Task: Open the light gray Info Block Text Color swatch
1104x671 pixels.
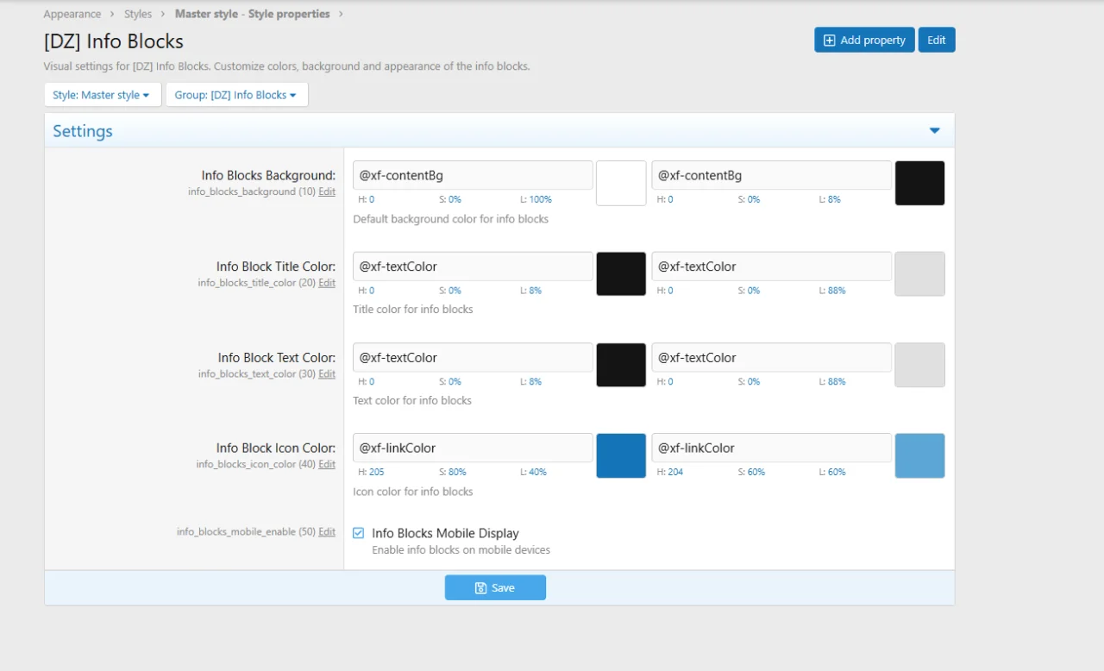Action: click(919, 365)
